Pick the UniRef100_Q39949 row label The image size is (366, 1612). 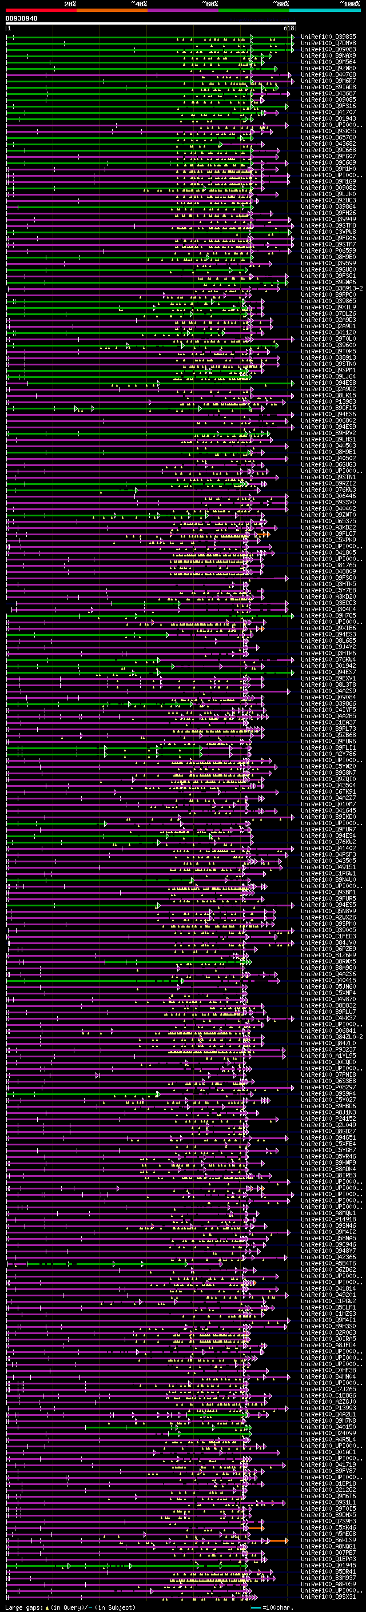tap(328, 219)
